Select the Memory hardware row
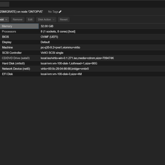 pyautogui.click(x=82, y=26)
